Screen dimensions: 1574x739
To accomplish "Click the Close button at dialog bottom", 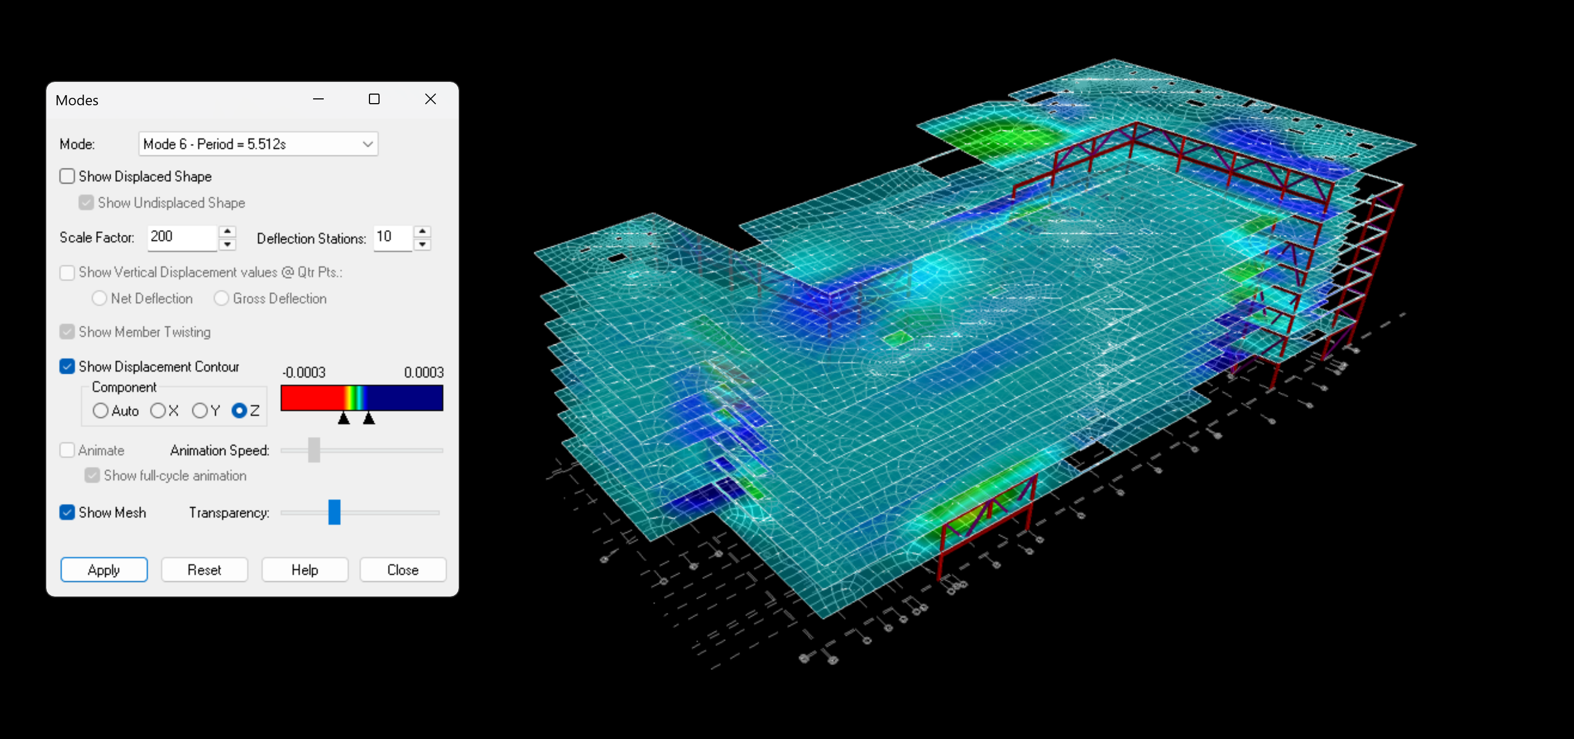I will pyautogui.click(x=403, y=570).
